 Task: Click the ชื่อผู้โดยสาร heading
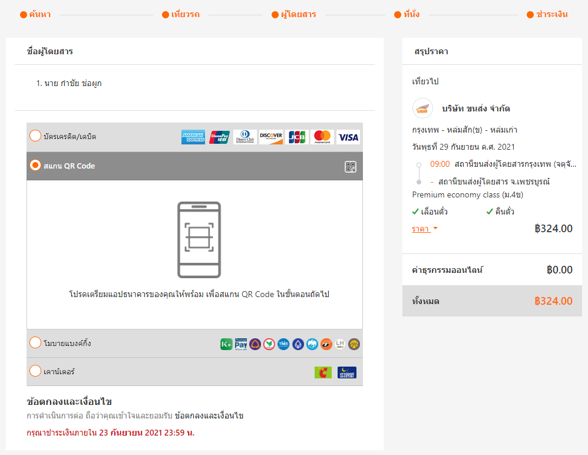[x=50, y=51]
